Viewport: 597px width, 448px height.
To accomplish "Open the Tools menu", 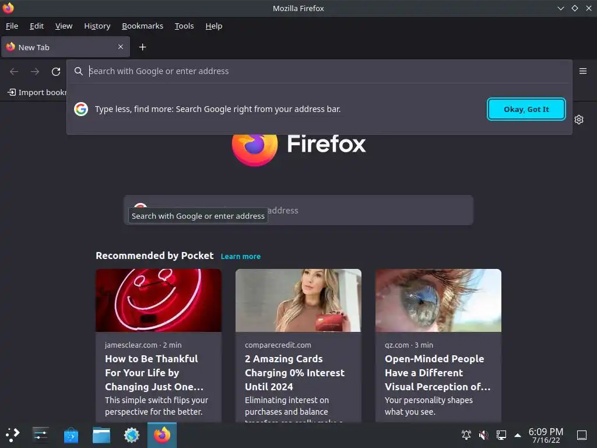I will tap(184, 26).
